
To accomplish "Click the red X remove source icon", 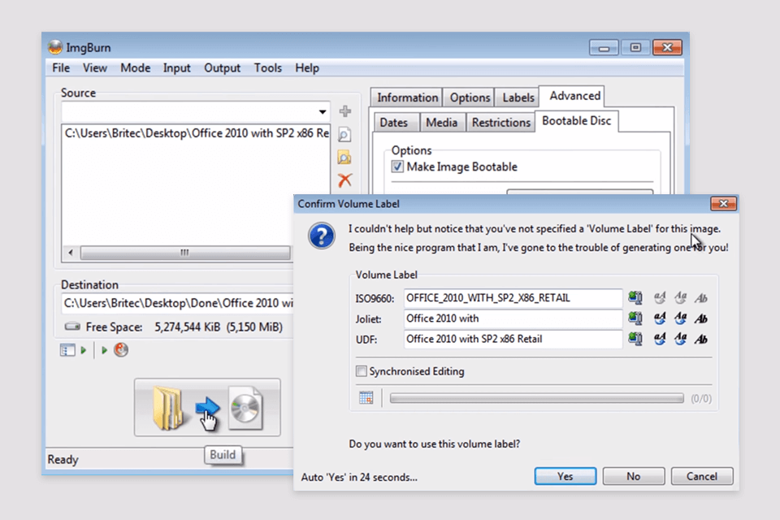I will pyautogui.click(x=345, y=180).
